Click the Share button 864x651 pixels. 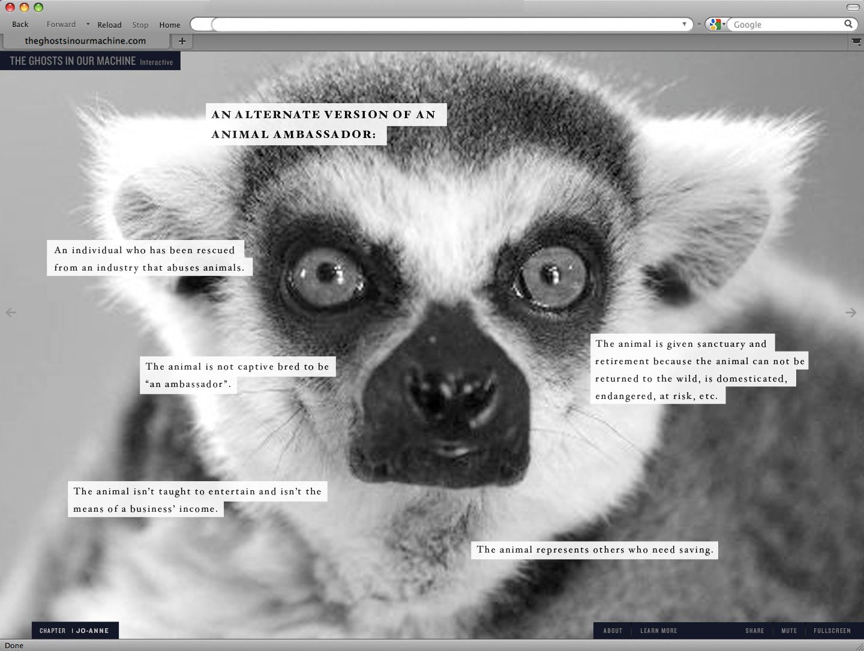click(755, 631)
